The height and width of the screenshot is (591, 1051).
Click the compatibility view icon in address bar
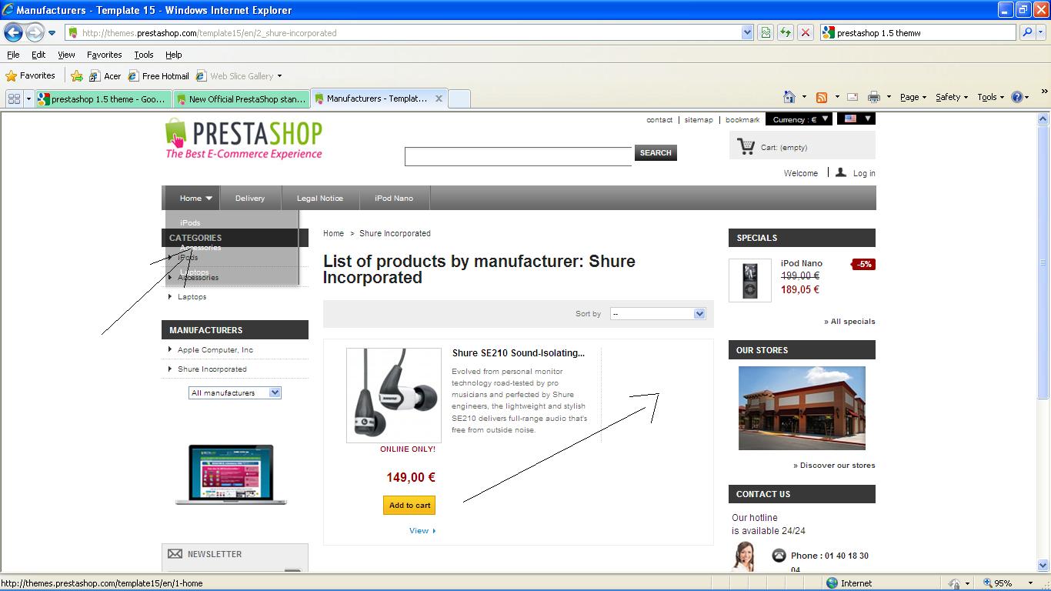[x=766, y=32]
